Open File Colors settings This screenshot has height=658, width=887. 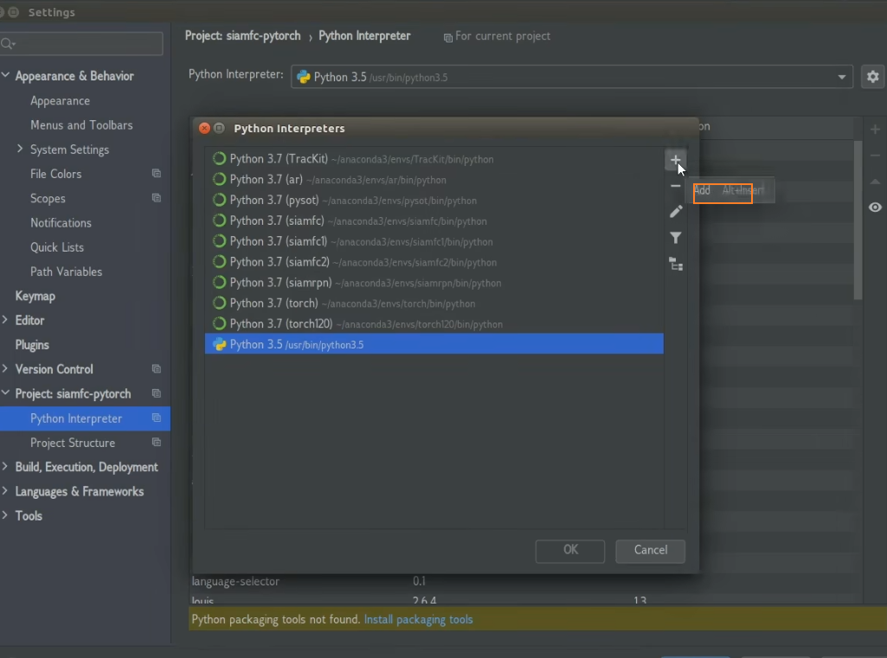pyautogui.click(x=55, y=174)
